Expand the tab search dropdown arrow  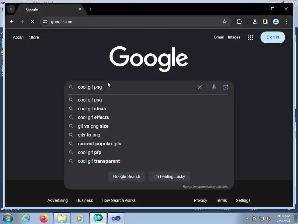[11, 9]
